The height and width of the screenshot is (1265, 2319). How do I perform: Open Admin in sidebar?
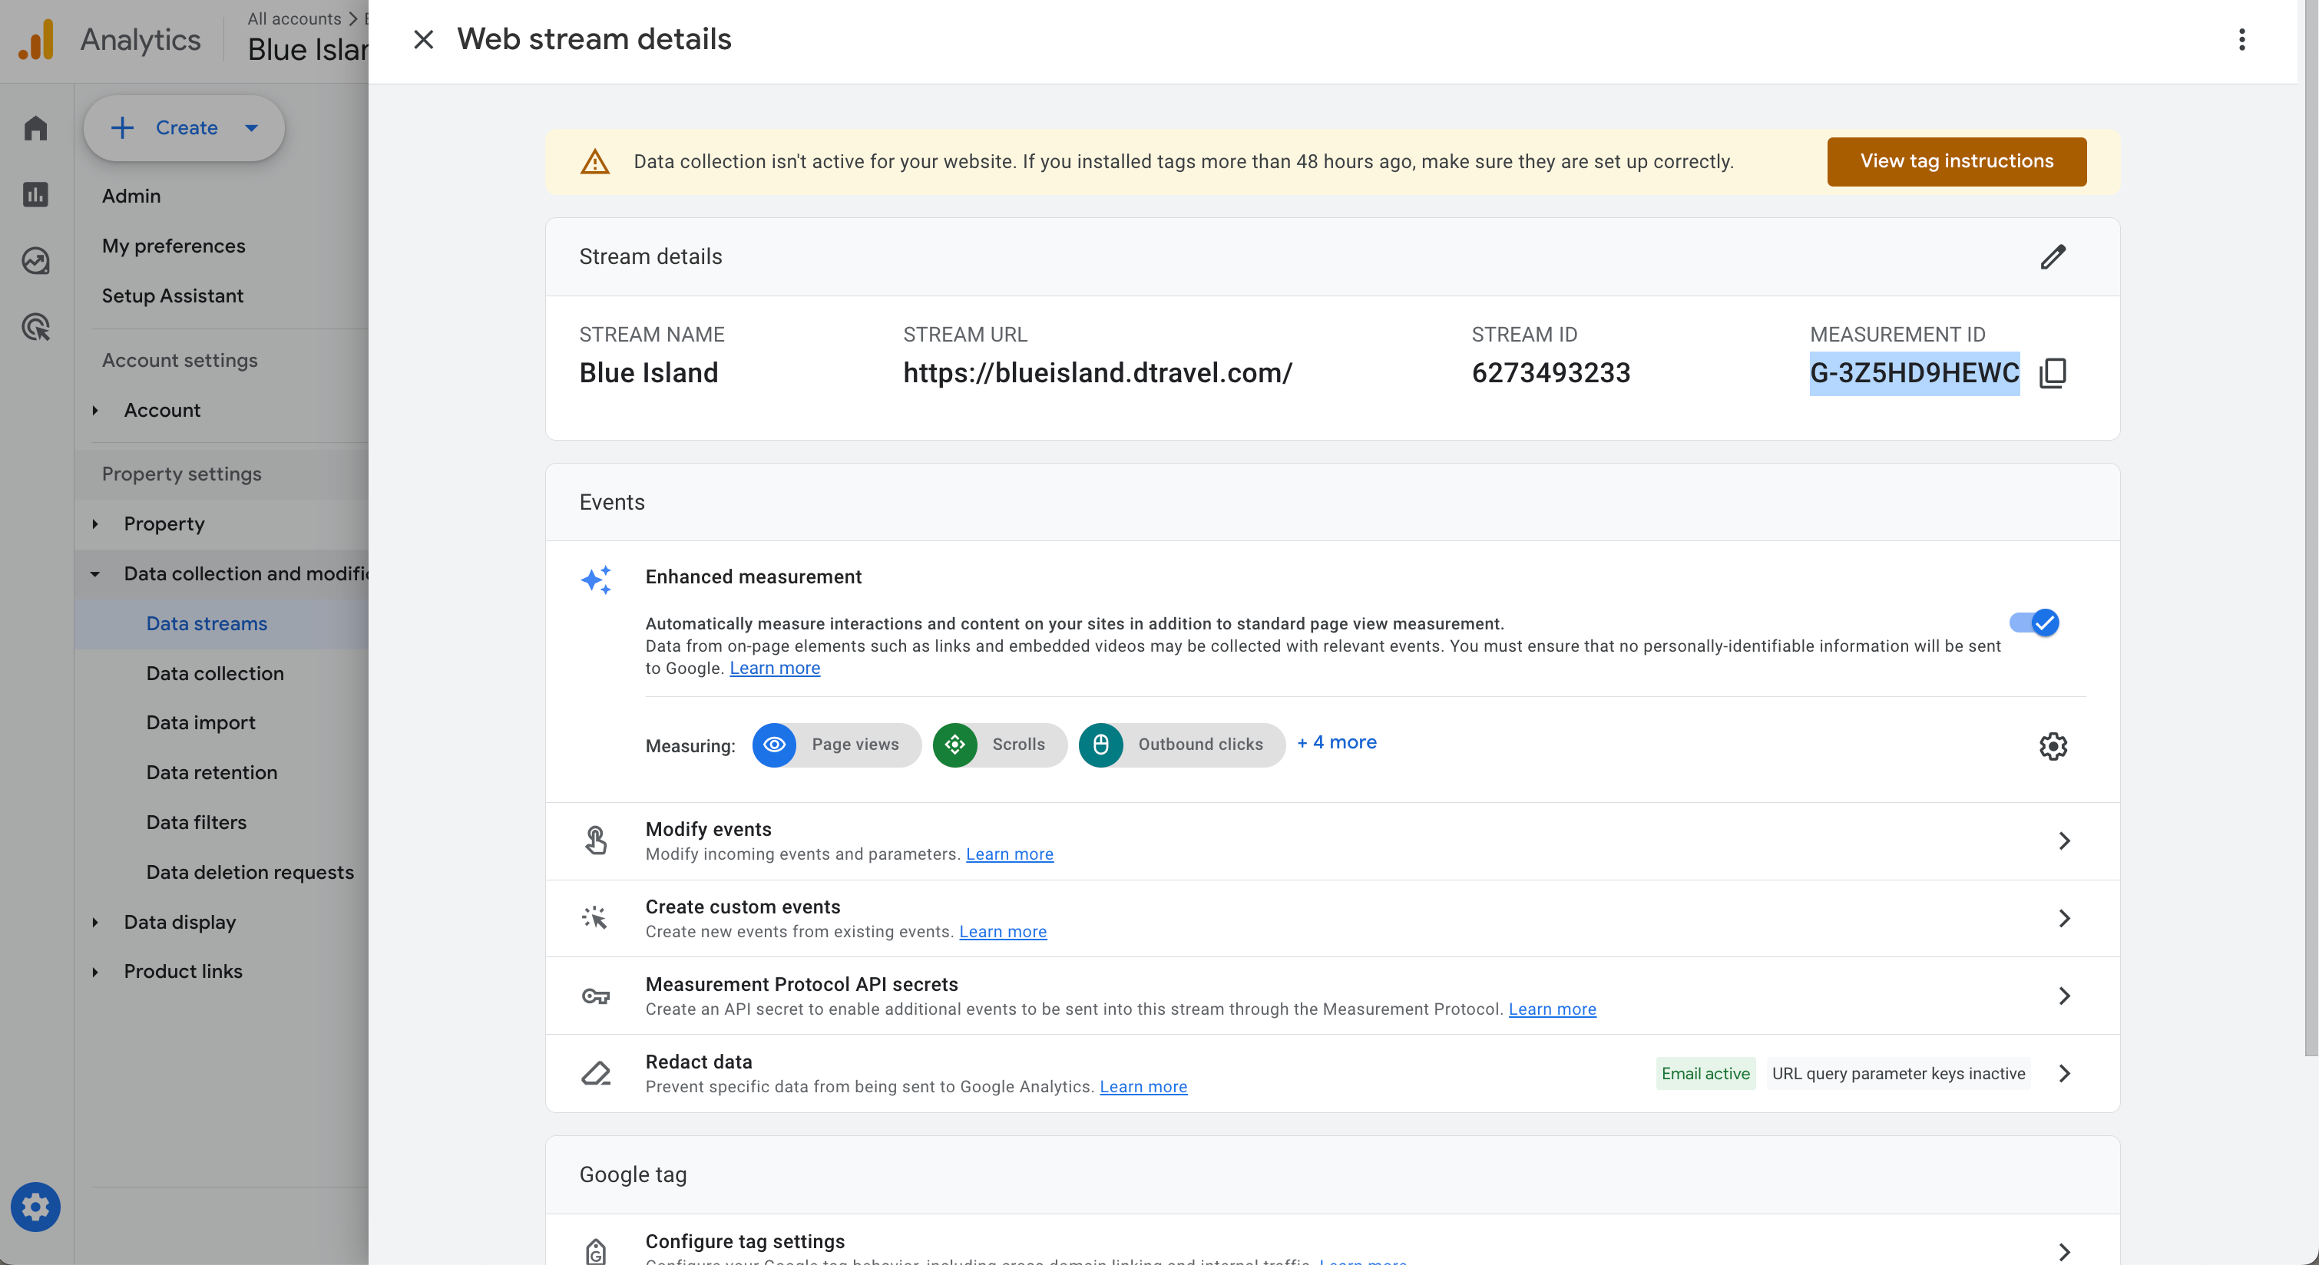[x=131, y=195]
